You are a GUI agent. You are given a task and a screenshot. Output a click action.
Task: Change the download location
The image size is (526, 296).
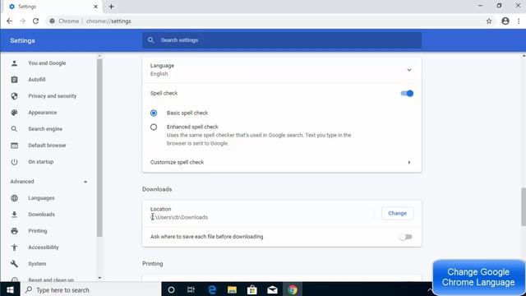397,214
